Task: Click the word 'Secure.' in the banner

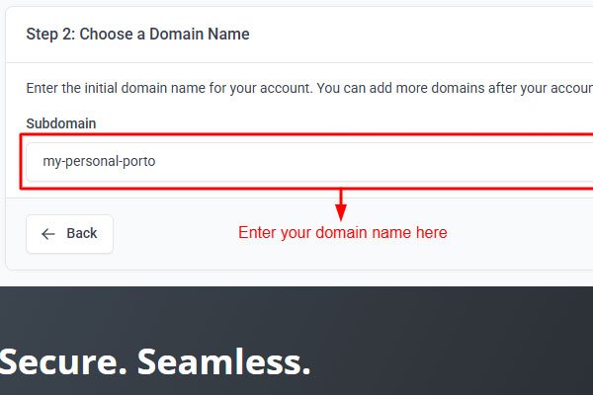Action: 59,362
